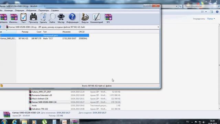This screenshot has width=220, height=124.
Task: Click the RU language indicator
Action: [188, 122]
